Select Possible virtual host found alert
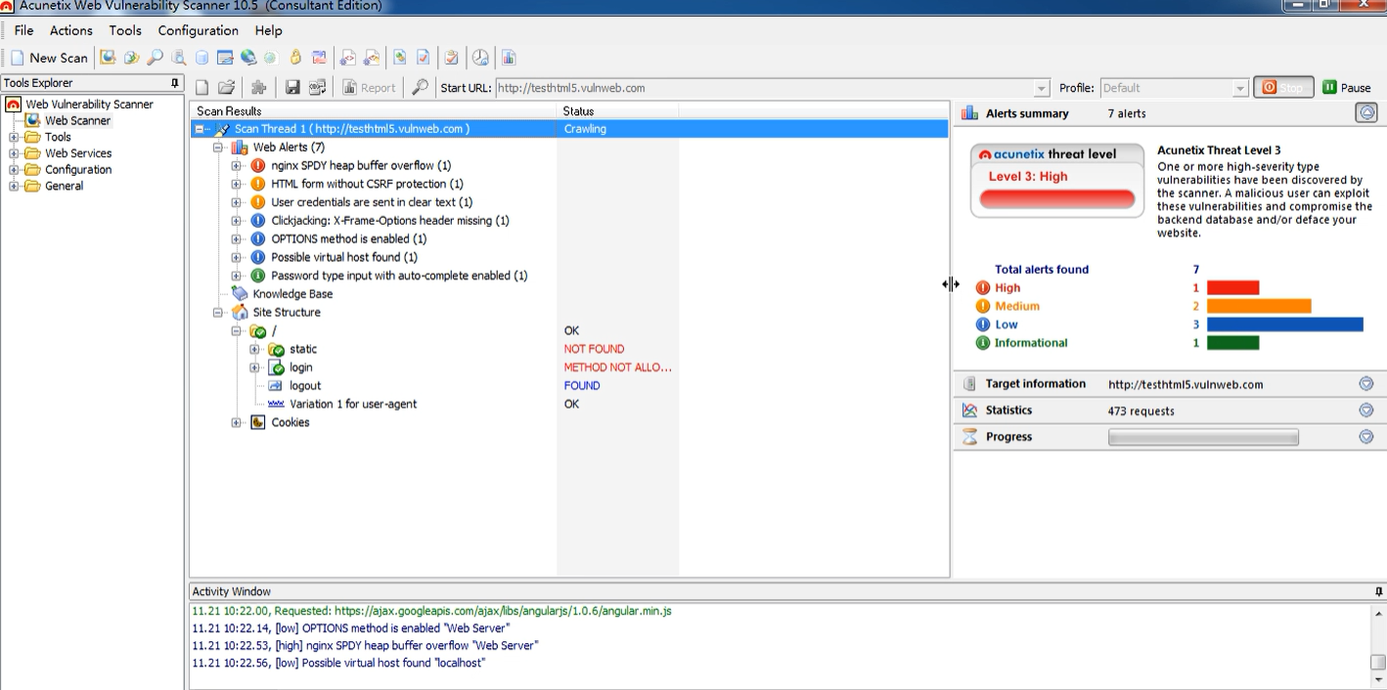Image resolution: width=1387 pixels, height=690 pixels. coord(344,257)
